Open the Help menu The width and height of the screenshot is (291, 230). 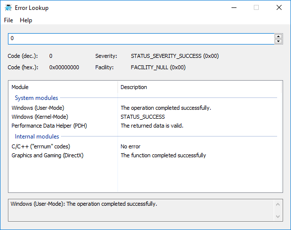pos(26,20)
